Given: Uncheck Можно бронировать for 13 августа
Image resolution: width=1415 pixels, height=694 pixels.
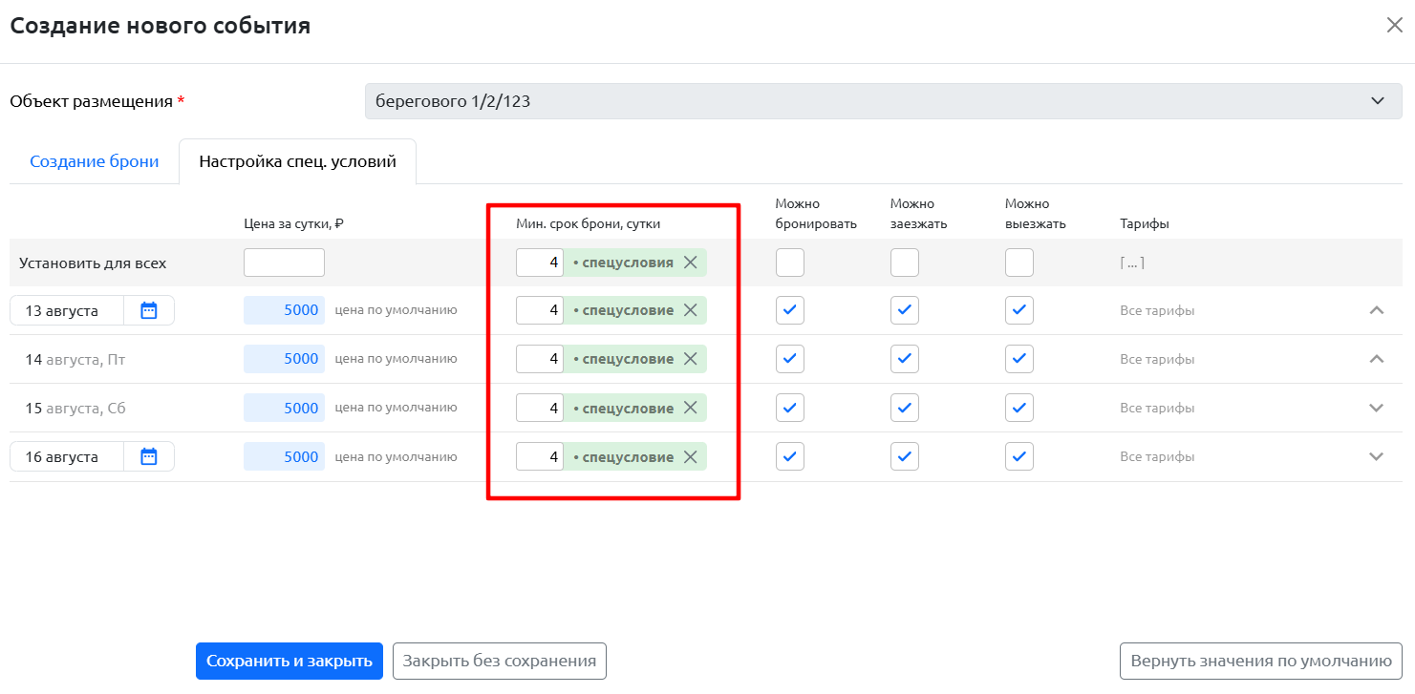Looking at the screenshot, I should click(x=790, y=310).
